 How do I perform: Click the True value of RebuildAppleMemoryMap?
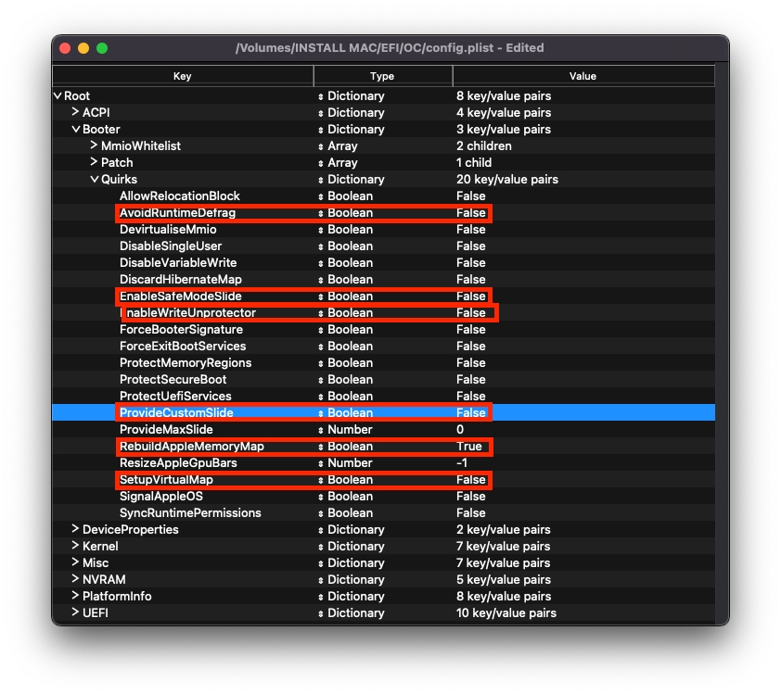[469, 447]
